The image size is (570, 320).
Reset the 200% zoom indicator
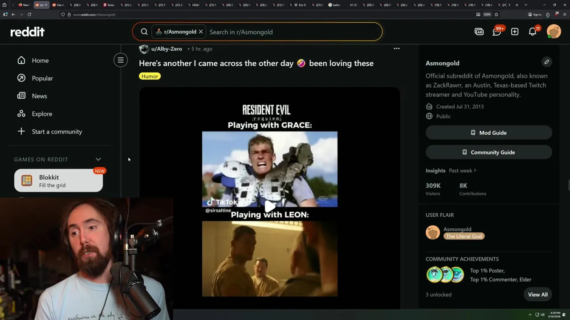click(x=488, y=15)
